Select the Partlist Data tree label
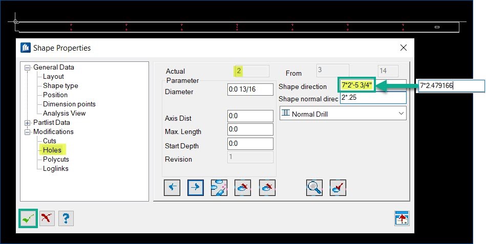Image resolution: width=486 pixels, height=244 pixels. pyautogui.click(x=51, y=123)
